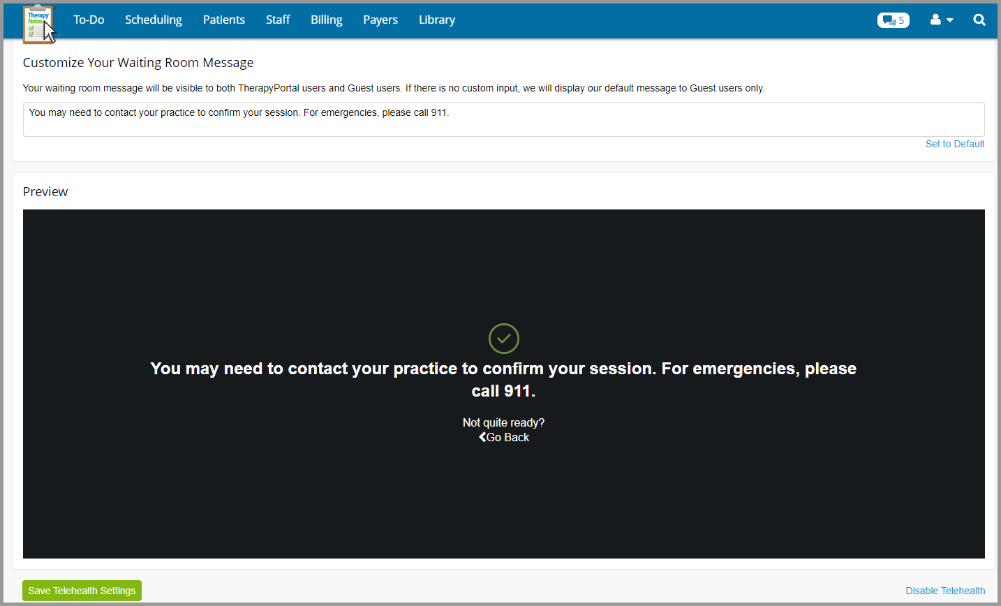This screenshot has height=606, width=1001.
Task: Click the user account profile icon
Action: (935, 20)
